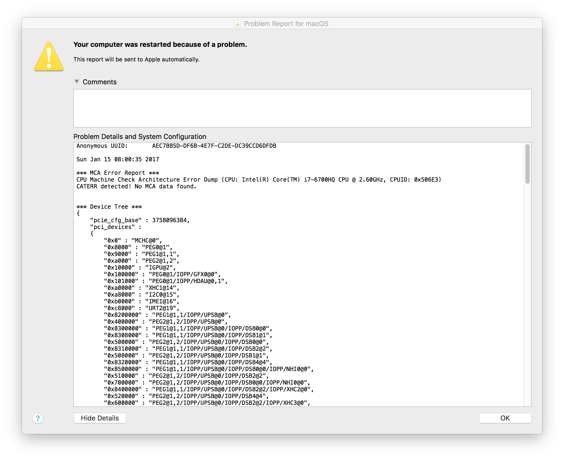This screenshot has height=460, width=564.
Task: Click the pcie_cfg_base entry line
Action: coord(140,220)
